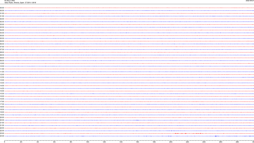The image size is (254, 143).
Task: Select the 16m axis tick label
Action: point(138,142)
